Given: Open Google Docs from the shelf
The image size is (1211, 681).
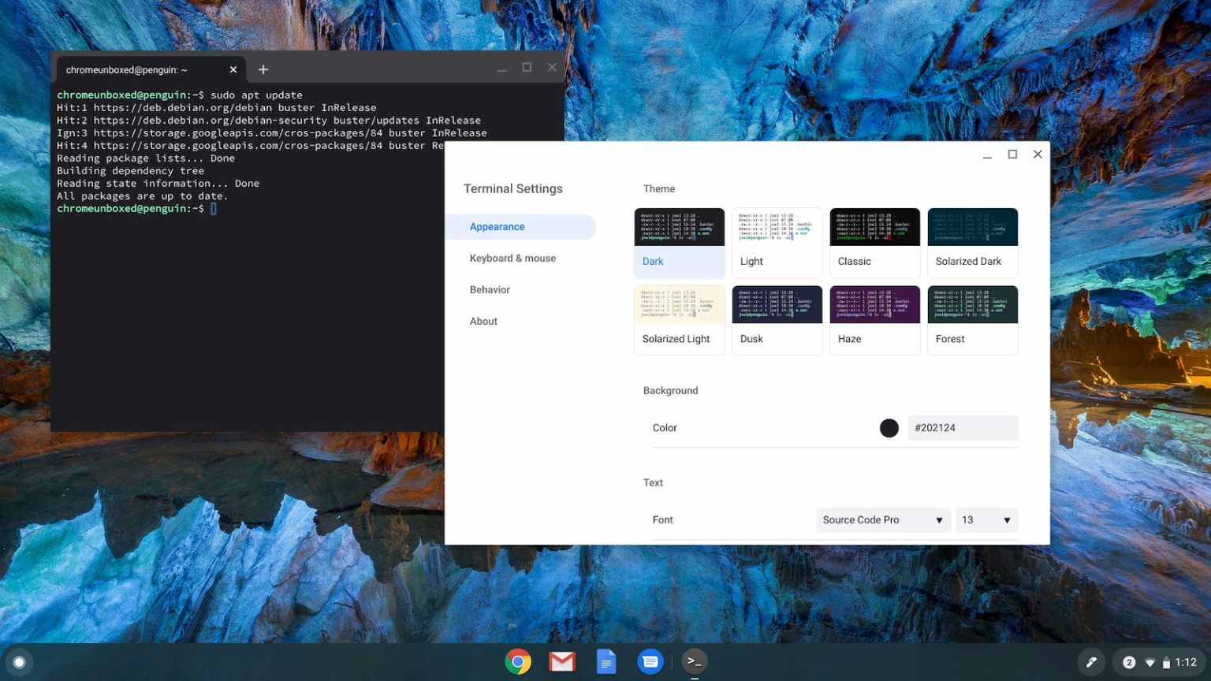Looking at the screenshot, I should (x=606, y=662).
